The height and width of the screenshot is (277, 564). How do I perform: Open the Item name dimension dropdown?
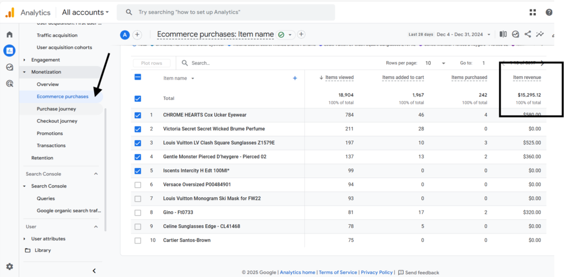coord(179,78)
